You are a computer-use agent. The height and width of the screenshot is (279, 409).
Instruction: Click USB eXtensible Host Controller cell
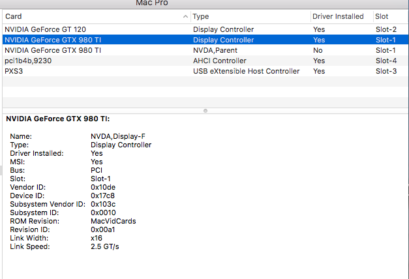click(x=246, y=71)
